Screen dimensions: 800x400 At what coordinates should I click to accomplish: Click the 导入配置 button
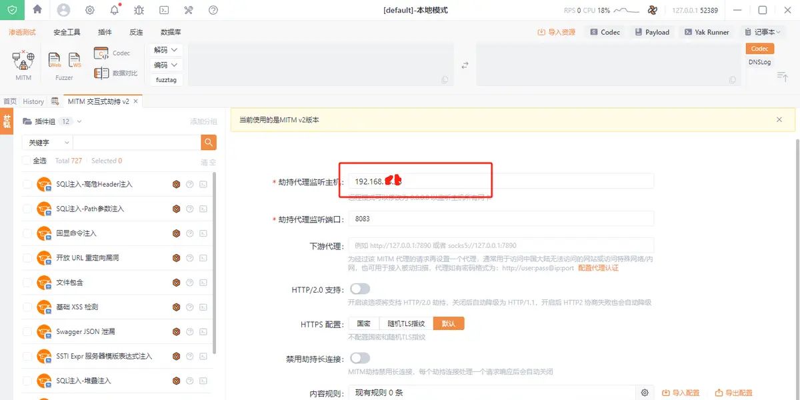(x=681, y=393)
